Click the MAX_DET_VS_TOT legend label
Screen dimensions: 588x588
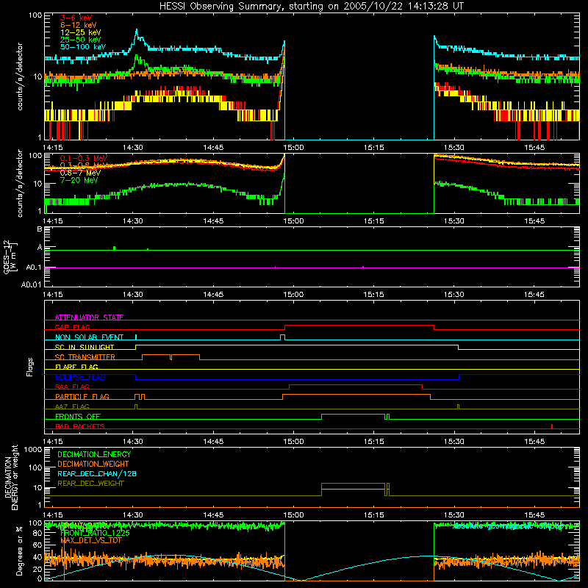click(91, 540)
